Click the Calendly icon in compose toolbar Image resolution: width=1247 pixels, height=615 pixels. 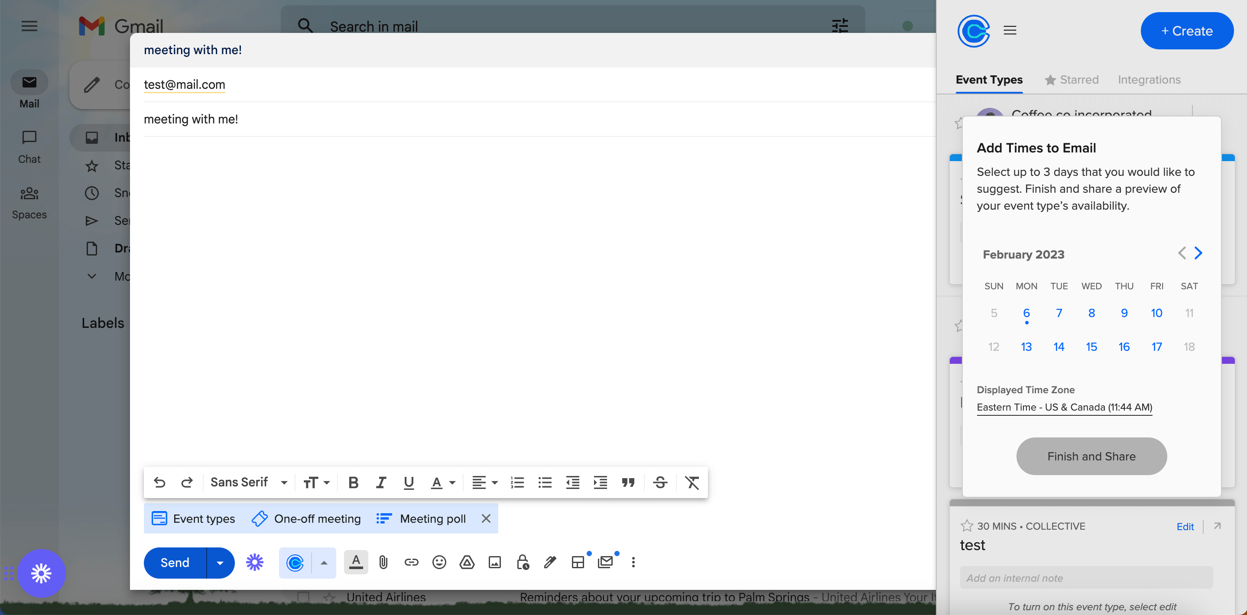click(x=295, y=562)
